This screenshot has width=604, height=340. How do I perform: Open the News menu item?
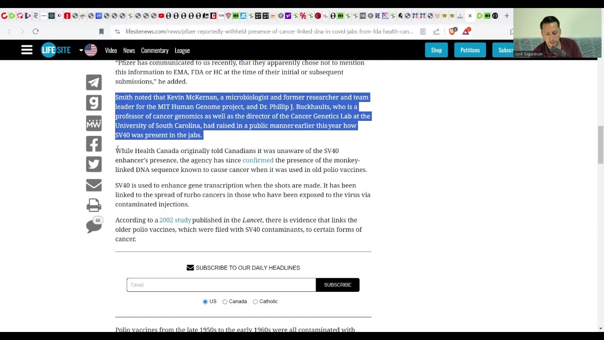[129, 51]
